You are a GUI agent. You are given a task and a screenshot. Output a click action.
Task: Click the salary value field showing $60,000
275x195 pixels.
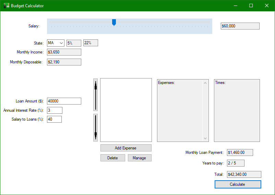[240, 26]
